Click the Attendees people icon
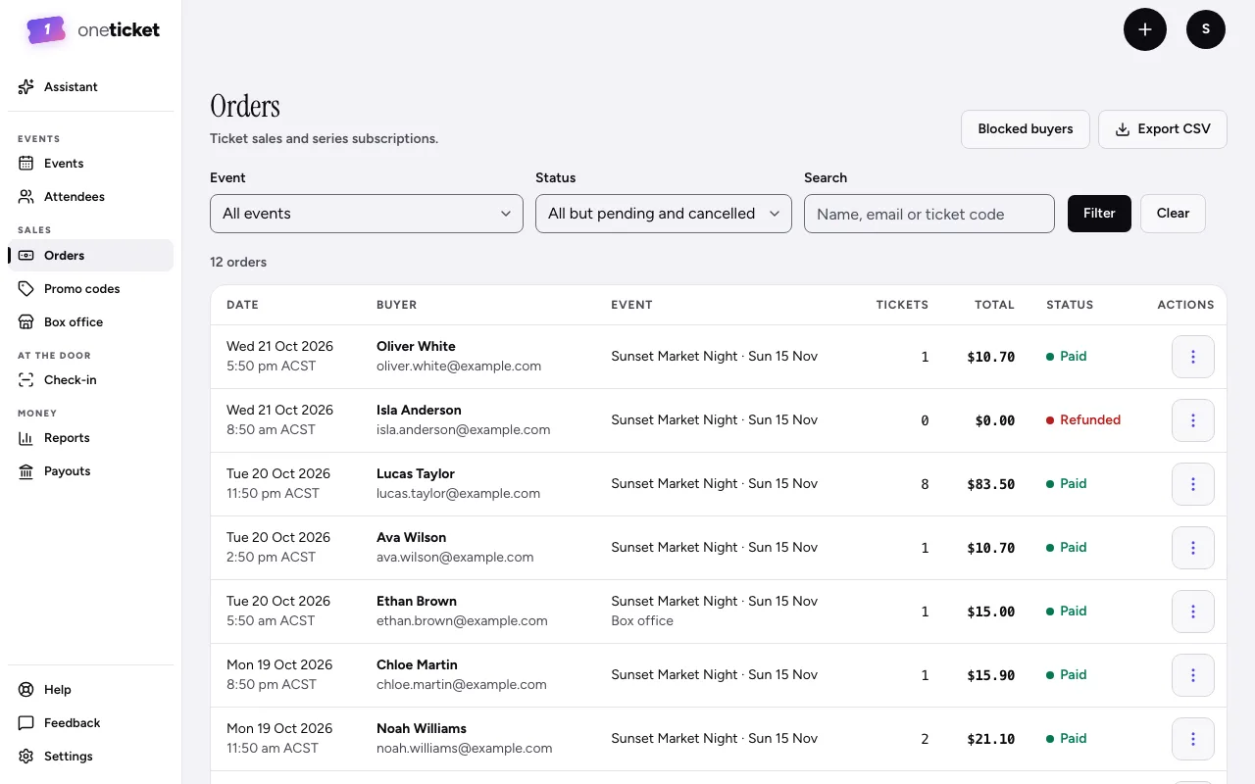This screenshot has width=1255, height=784. (x=26, y=197)
